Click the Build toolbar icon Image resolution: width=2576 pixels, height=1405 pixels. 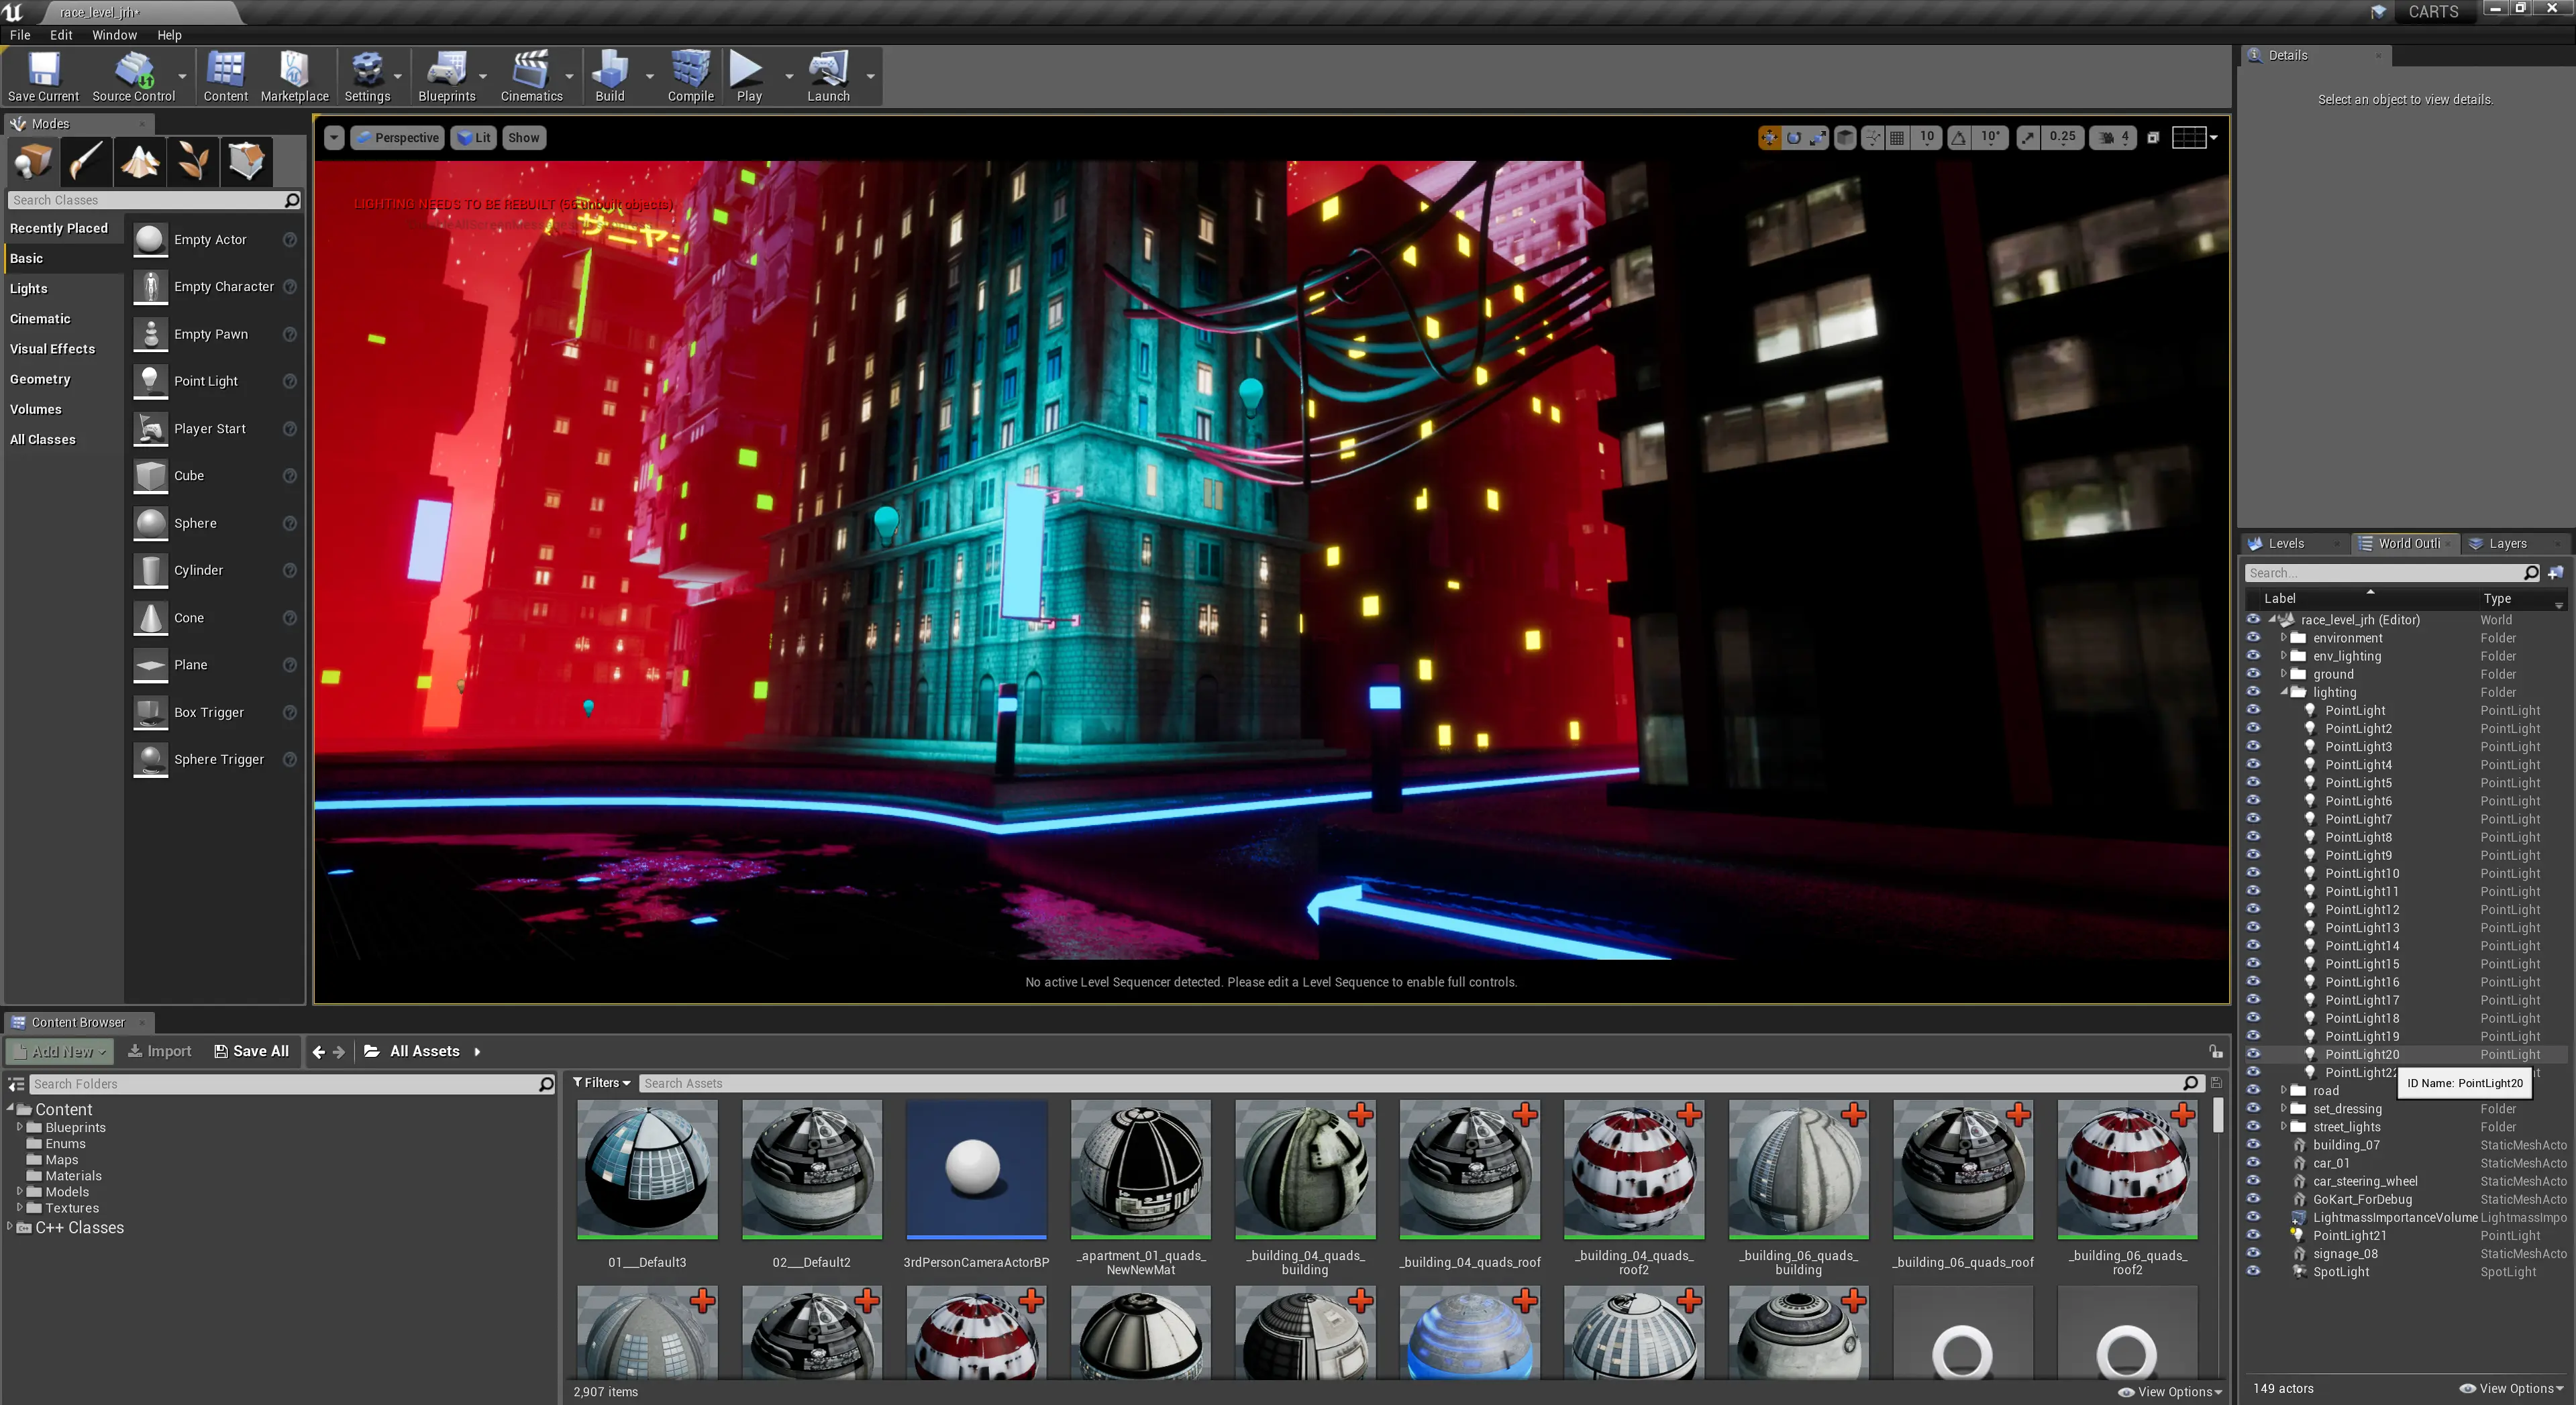pyautogui.click(x=609, y=69)
